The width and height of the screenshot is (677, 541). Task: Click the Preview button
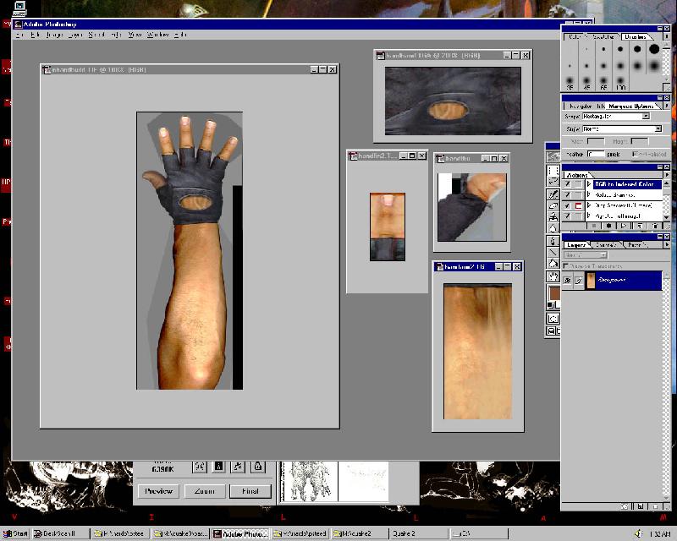[x=158, y=490]
